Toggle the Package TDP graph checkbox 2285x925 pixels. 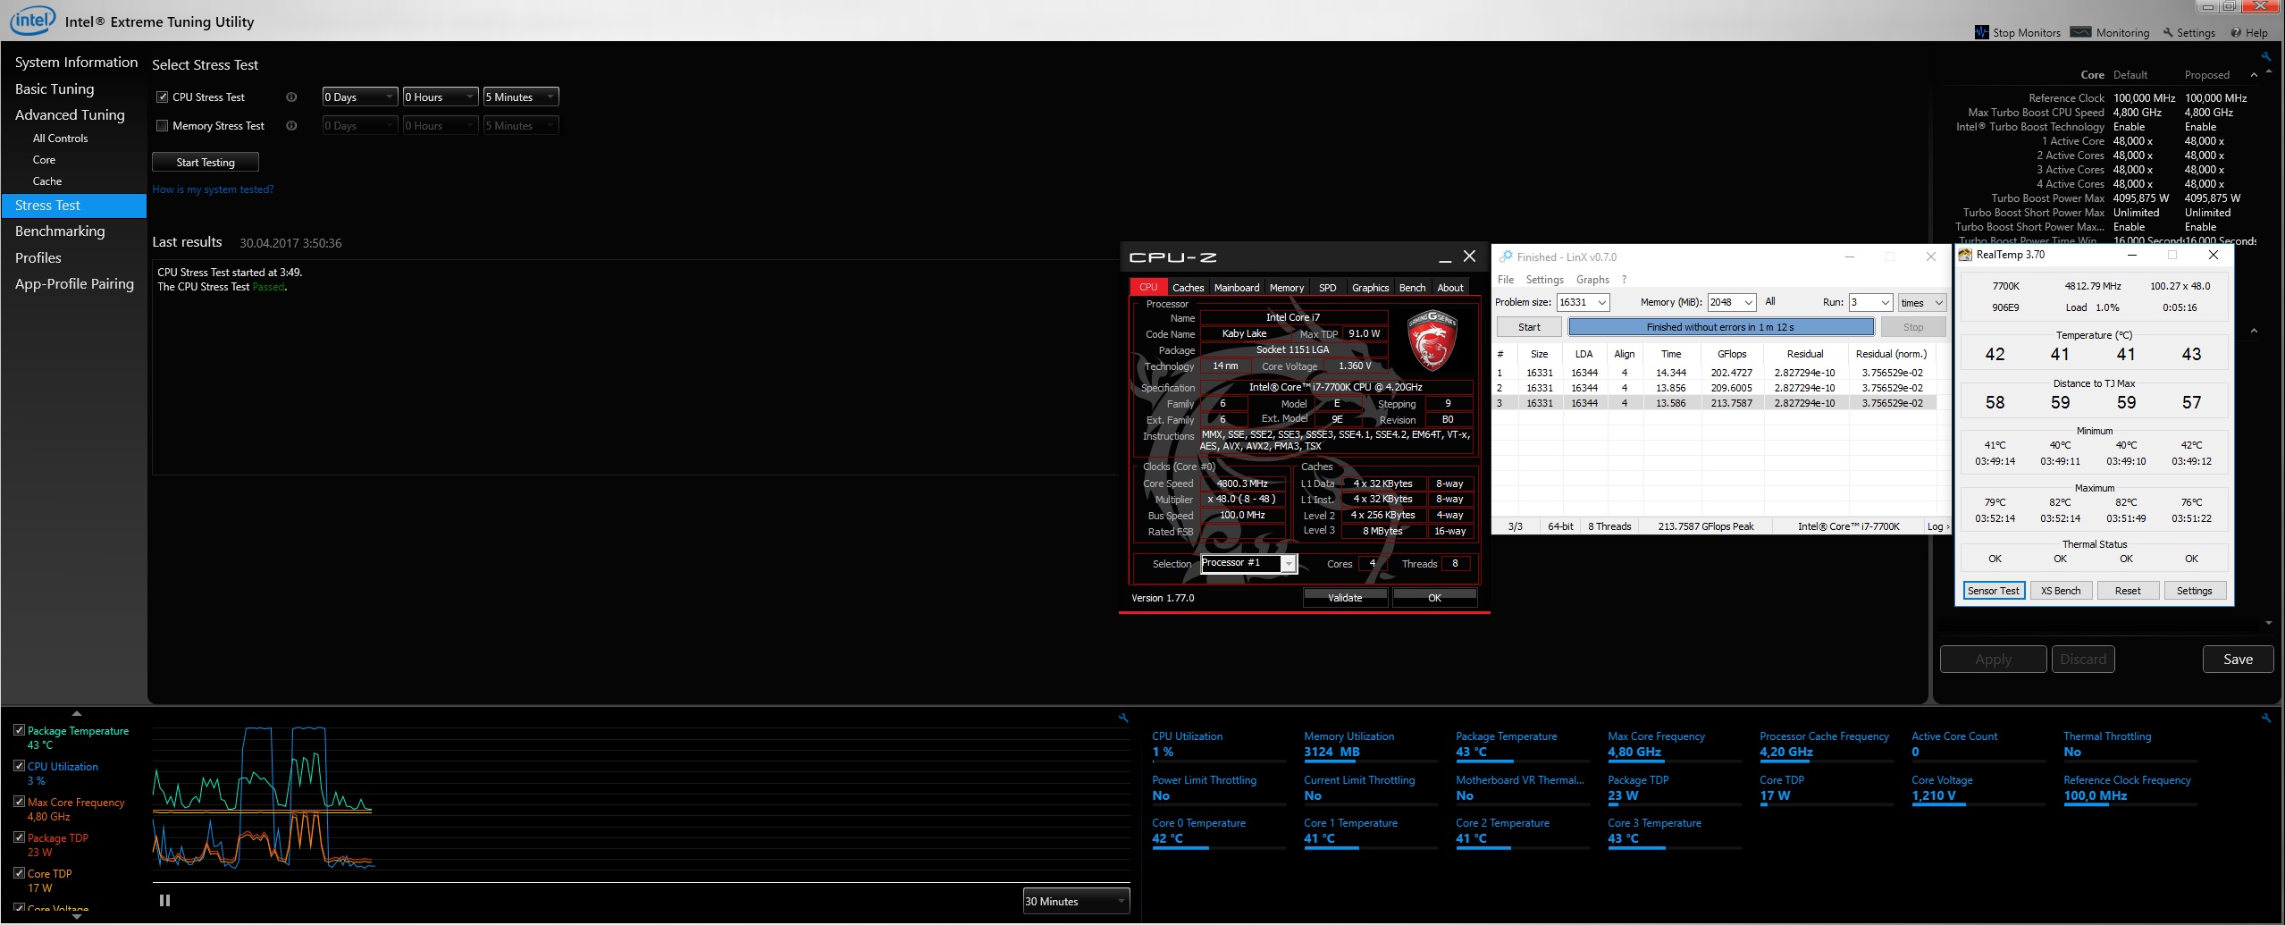(x=19, y=837)
